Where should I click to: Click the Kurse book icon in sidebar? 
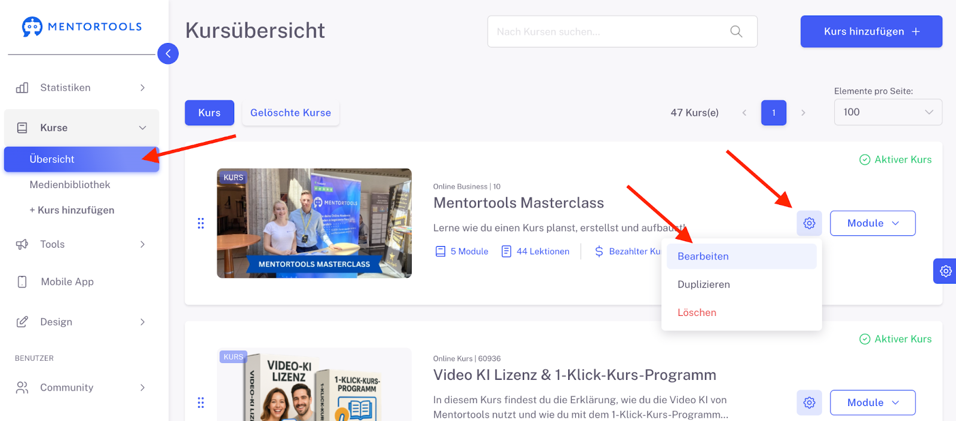22,128
